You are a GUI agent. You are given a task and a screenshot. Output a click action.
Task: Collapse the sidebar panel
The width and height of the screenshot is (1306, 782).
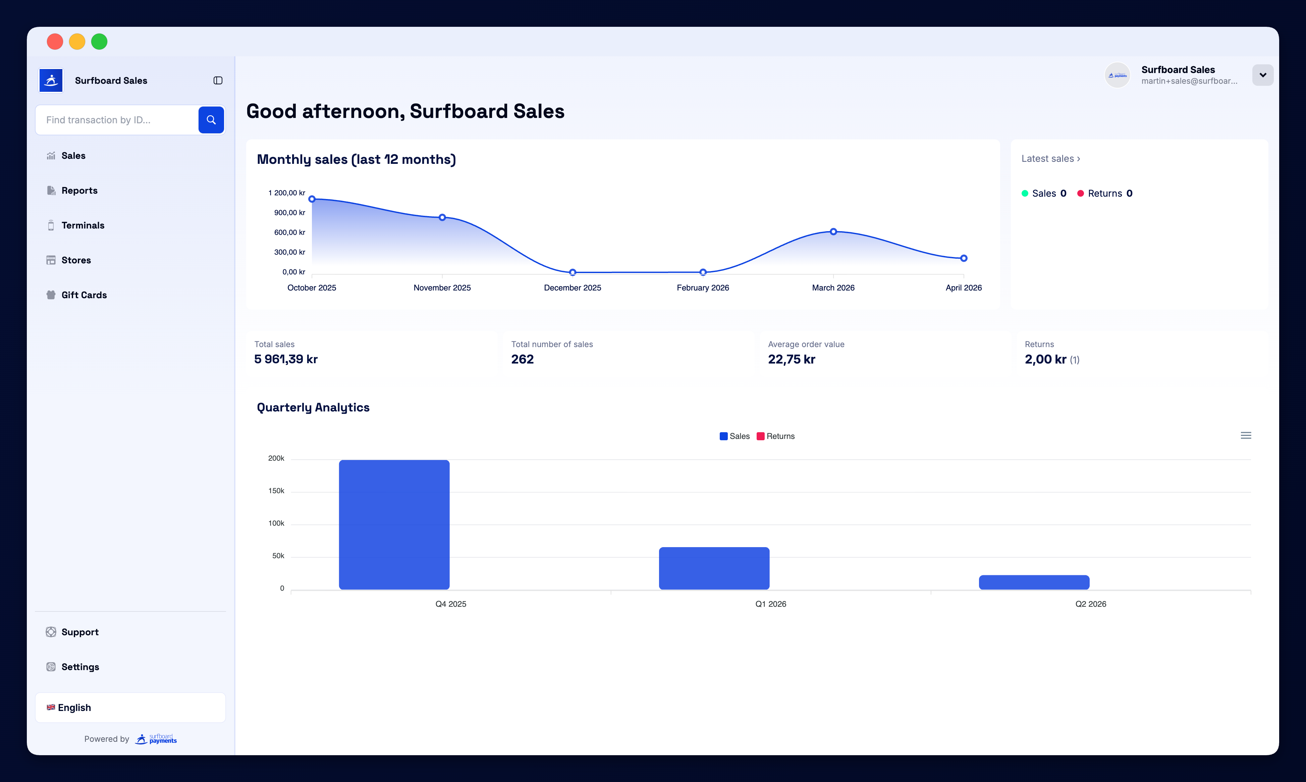[218, 80]
